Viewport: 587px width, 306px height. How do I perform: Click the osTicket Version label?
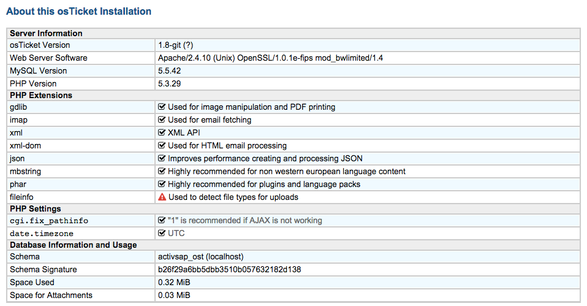pos(40,45)
